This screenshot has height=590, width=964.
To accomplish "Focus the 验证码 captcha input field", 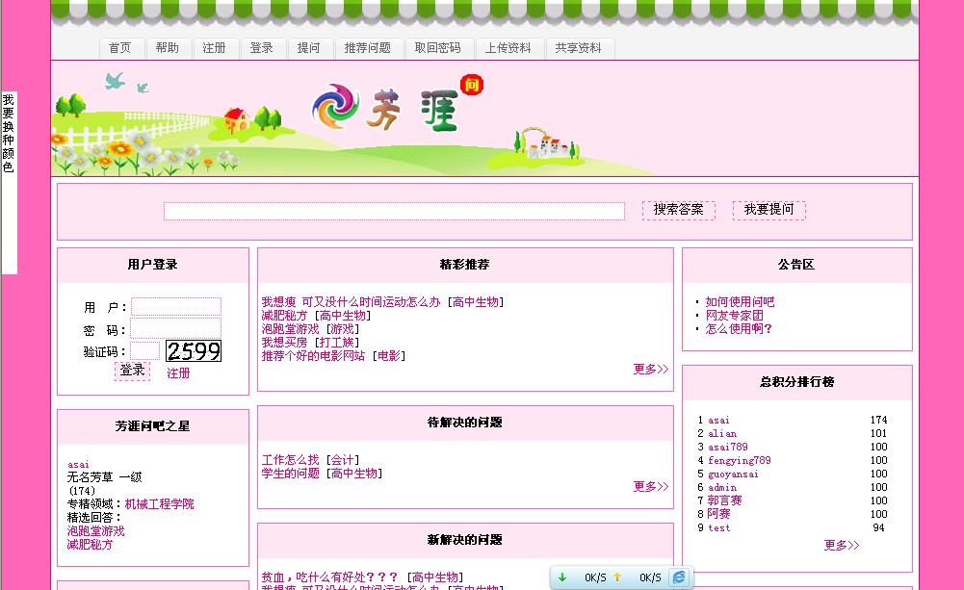I will (145, 351).
